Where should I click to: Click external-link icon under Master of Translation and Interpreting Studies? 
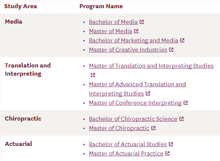(93, 75)
